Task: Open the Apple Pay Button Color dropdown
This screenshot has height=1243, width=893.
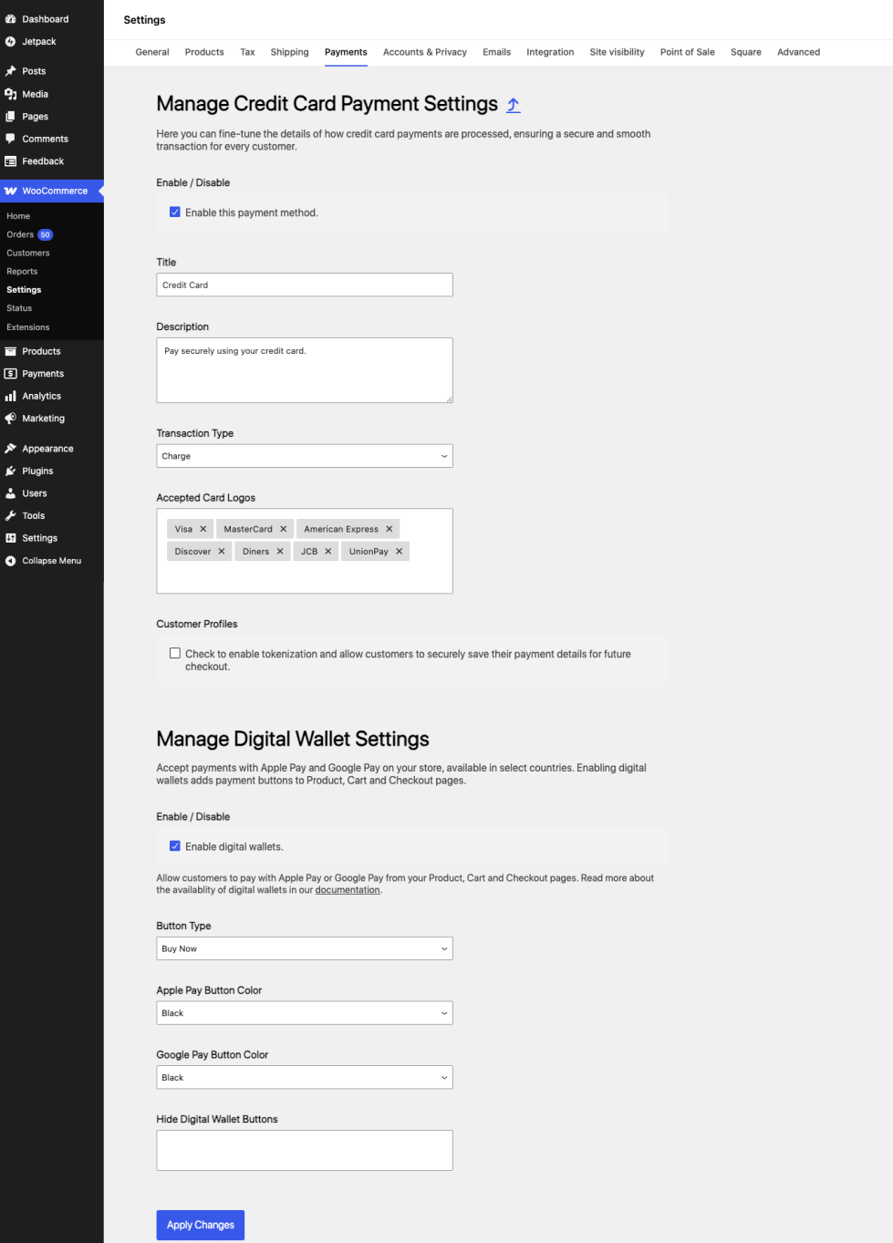Action: point(305,1013)
